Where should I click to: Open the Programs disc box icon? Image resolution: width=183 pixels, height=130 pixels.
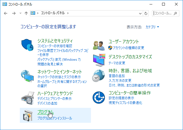28,116
